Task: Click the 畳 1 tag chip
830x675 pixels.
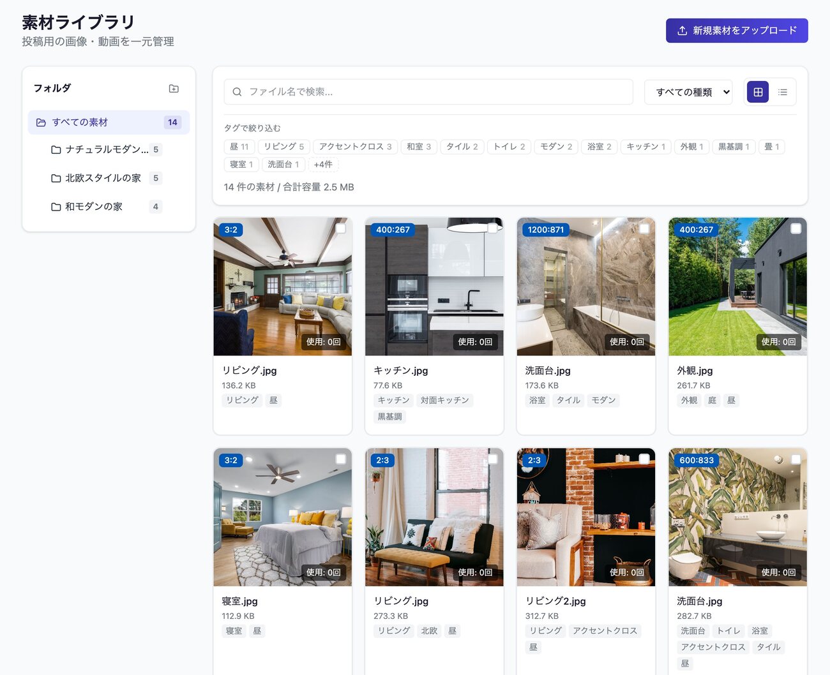Action: [772, 147]
